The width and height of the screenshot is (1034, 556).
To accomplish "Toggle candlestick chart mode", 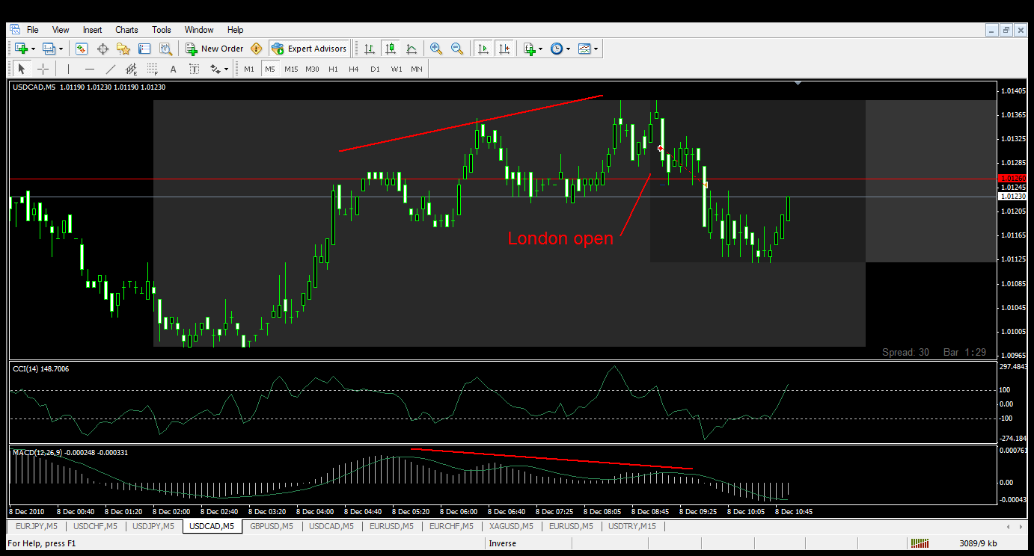I will (x=391, y=49).
